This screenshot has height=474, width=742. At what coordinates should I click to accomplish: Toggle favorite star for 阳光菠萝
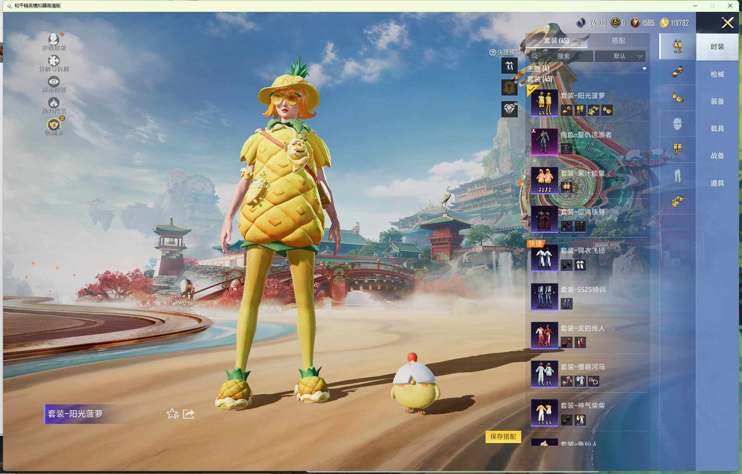(x=172, y=414)
